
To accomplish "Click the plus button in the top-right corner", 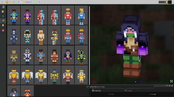I will pyautogui.click(x=170, y=2).
